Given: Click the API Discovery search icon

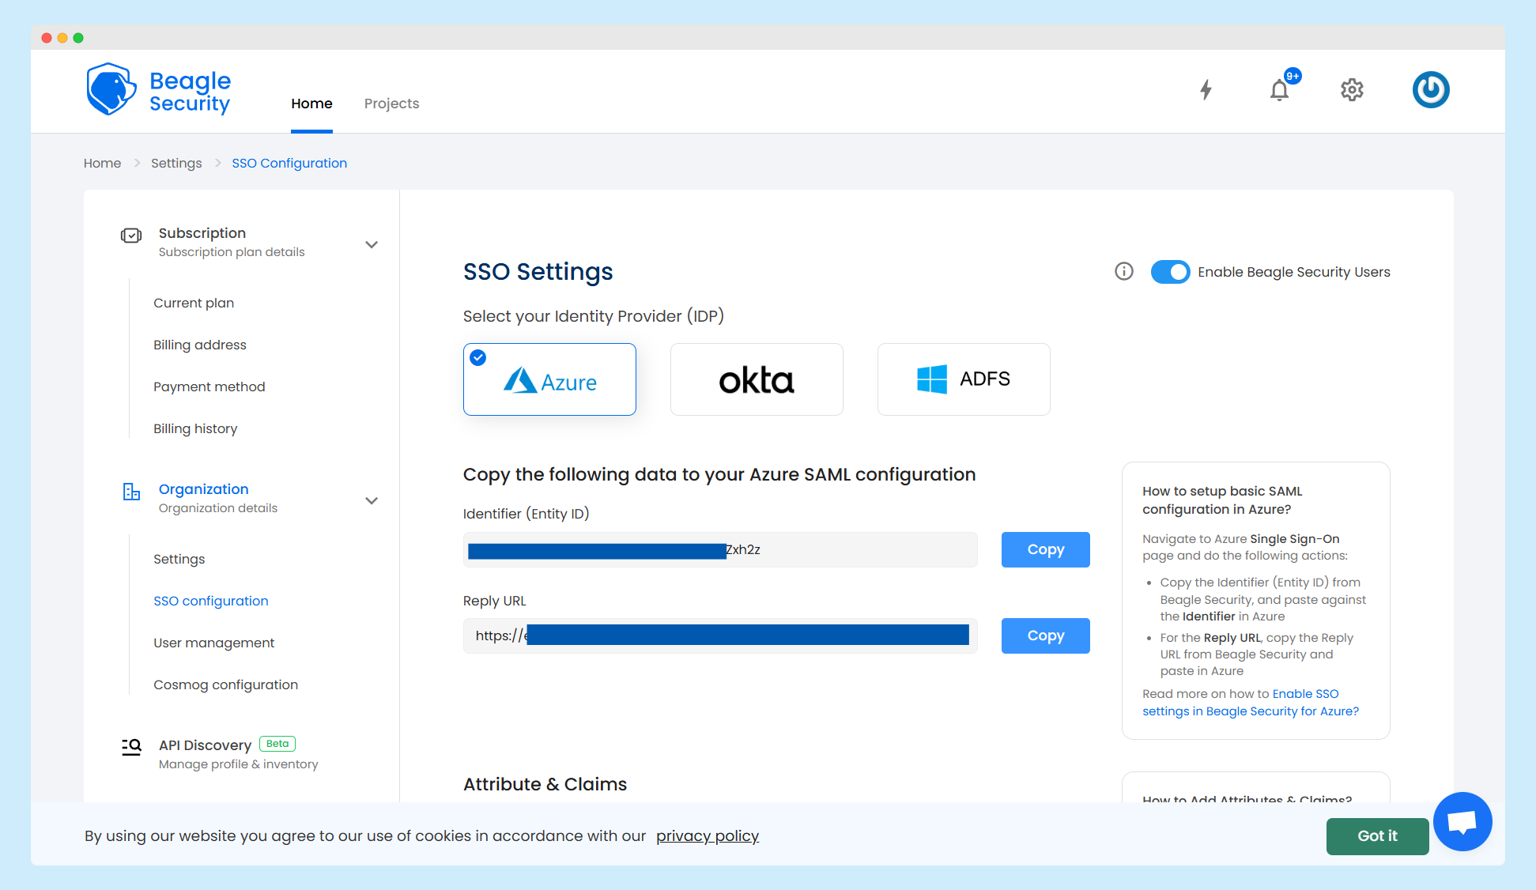Looking at the screenshot, I should [131, 747].
